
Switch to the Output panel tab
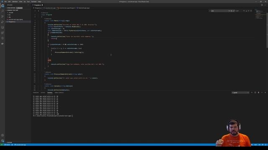tap(43, 92)
